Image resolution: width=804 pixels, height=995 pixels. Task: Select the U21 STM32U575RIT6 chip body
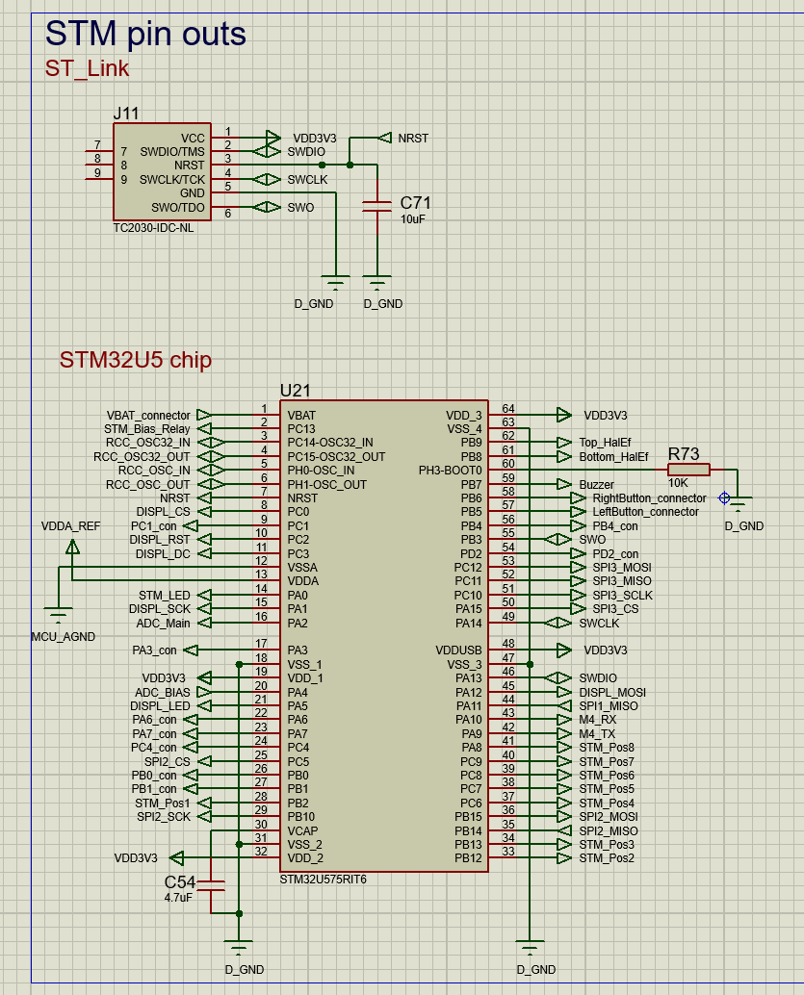[x=385, y=635]
